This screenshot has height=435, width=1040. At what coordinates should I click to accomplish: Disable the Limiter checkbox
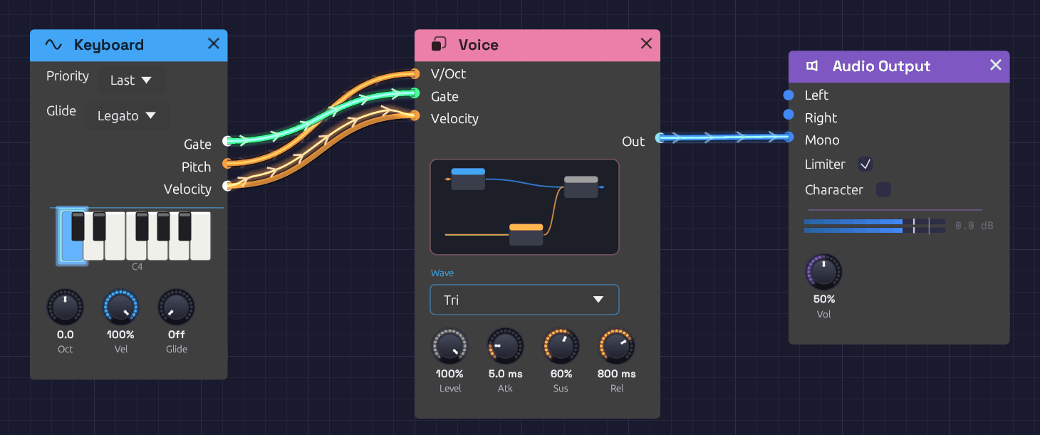(x=865, y=164)
